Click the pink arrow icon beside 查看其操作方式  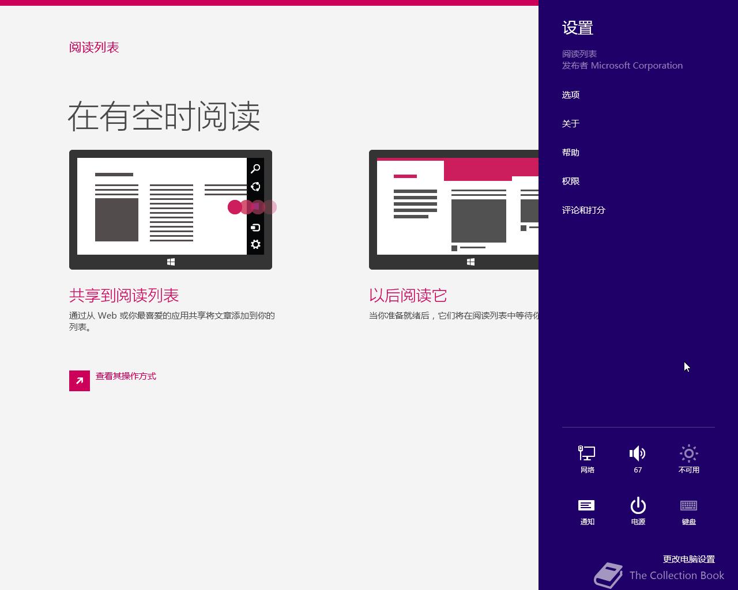80,381
